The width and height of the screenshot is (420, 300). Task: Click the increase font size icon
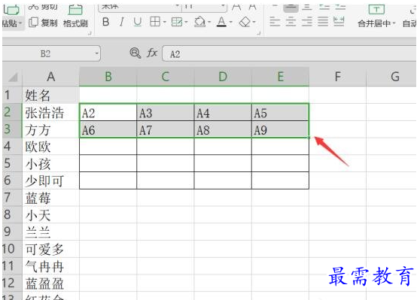pyautogui.click(x=236, y=8)
